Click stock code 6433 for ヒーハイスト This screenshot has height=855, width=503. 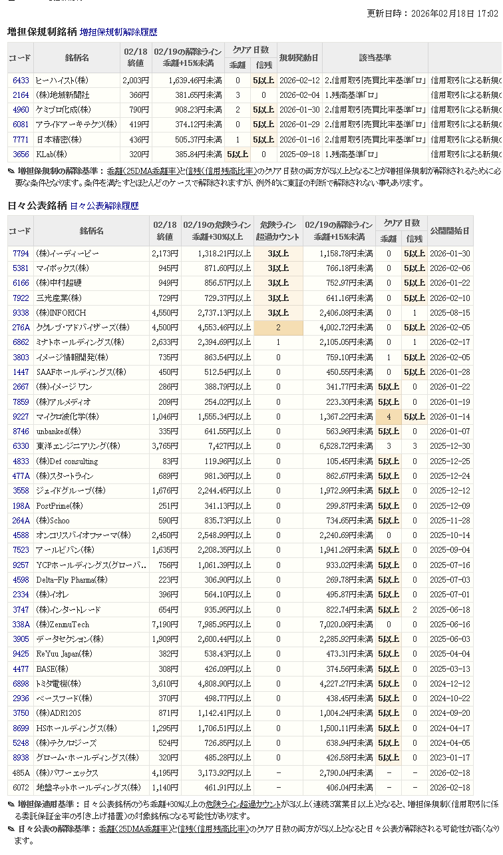pyautogui.click(x=21, y=81)
